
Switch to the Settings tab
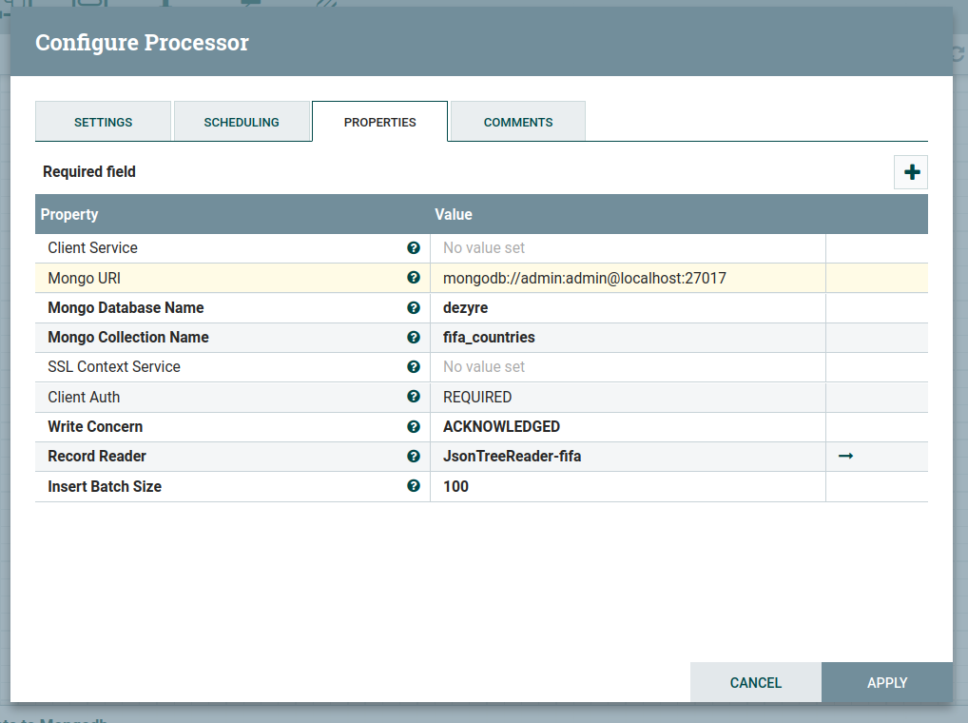[x=103, y=122]
